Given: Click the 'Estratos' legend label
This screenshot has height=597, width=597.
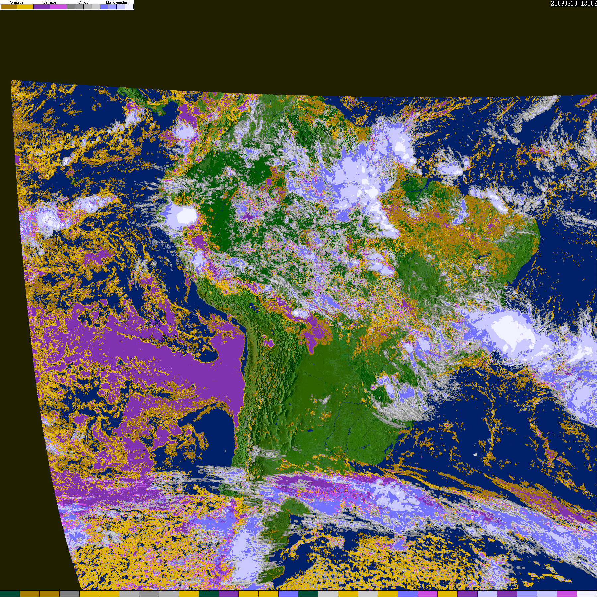Looking at the screenshot, I should coord(50,2).
